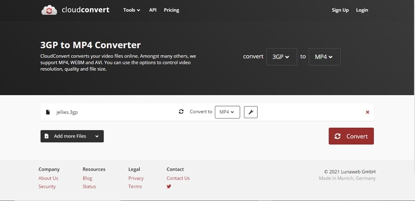Open the MP4 dropdown in jellies.3gp row

click(x=228, y=112)
